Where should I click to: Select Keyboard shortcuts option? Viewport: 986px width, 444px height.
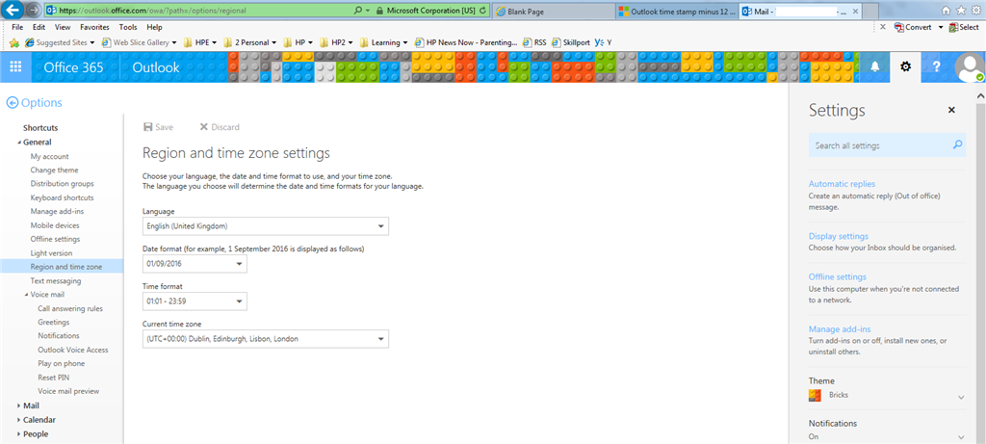click(x=62, y=197)
